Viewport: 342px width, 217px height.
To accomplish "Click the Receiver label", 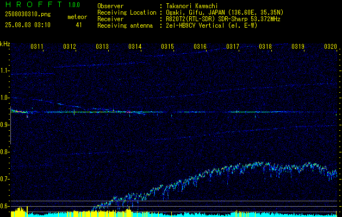I will click(110, 19).
